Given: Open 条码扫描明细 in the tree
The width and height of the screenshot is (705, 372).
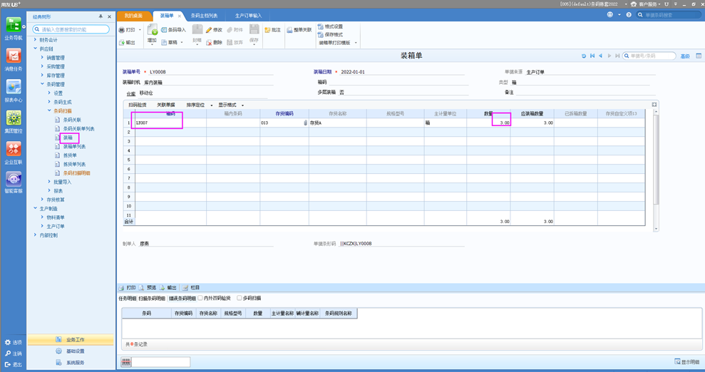Looking at the screenshot, I should click(x=76, y=173).
